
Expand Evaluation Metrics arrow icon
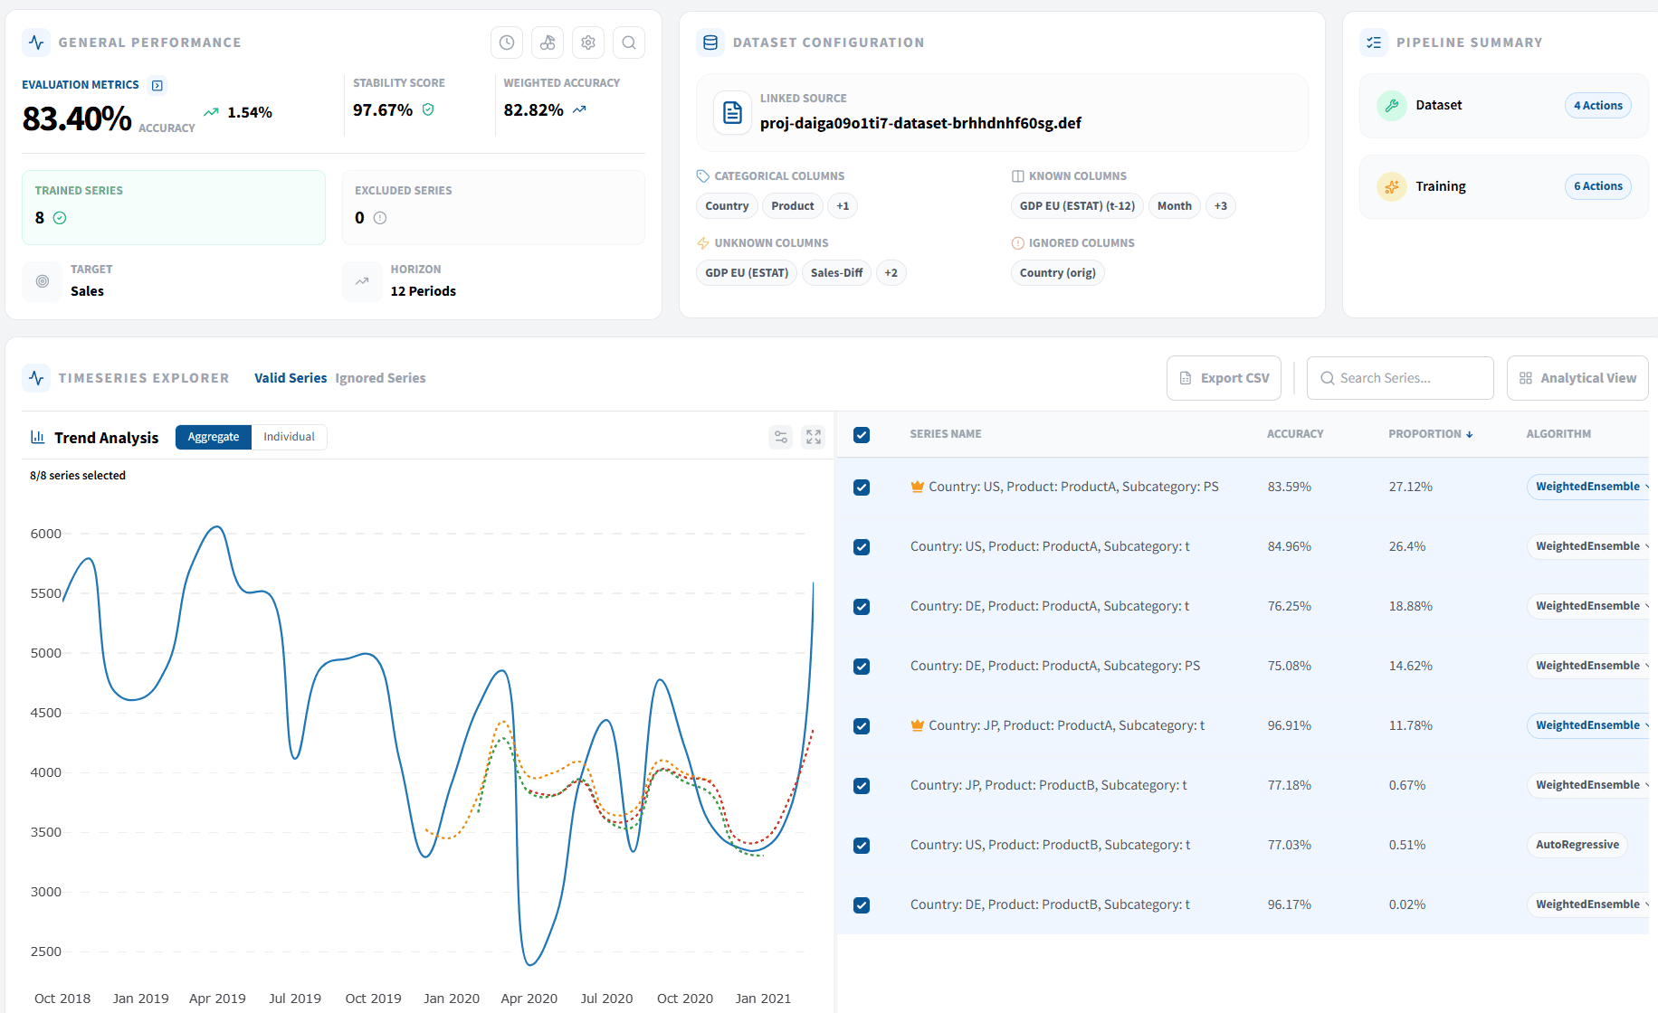click(157, 85)
